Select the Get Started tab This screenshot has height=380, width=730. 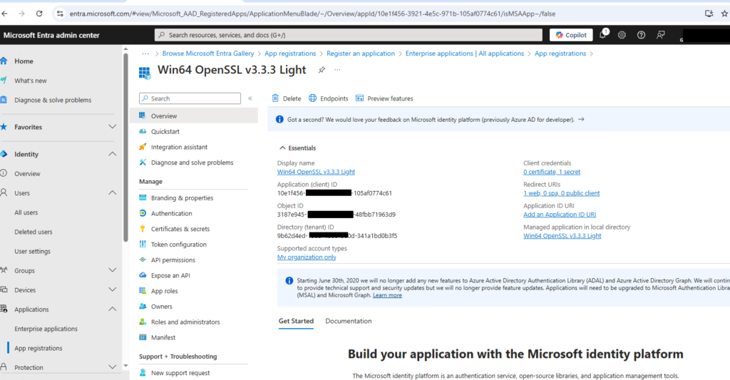coord(296,321)
